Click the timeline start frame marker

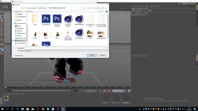coord(6,88)
